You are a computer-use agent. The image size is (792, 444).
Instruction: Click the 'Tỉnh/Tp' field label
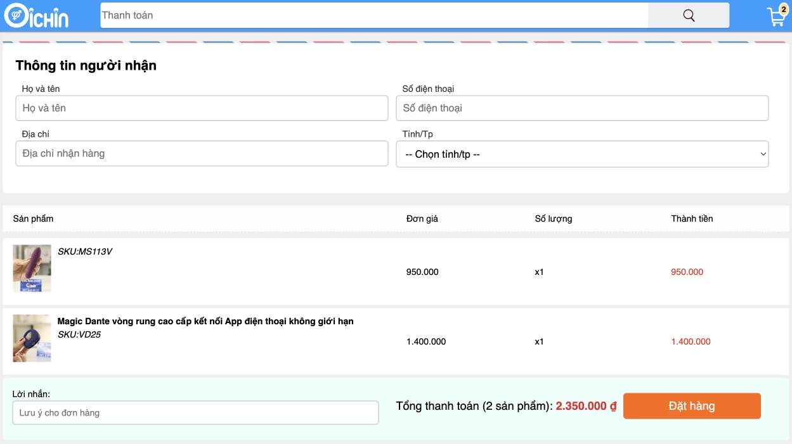coord(417,134)
